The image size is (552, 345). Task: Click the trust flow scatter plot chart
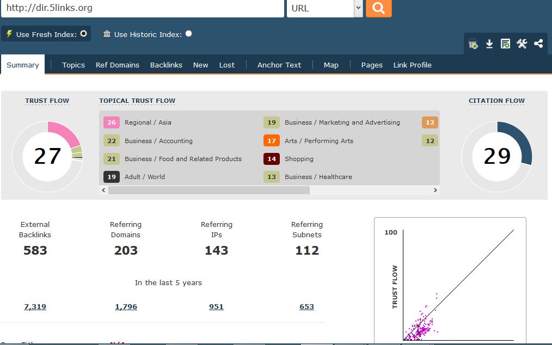point(450,280)
